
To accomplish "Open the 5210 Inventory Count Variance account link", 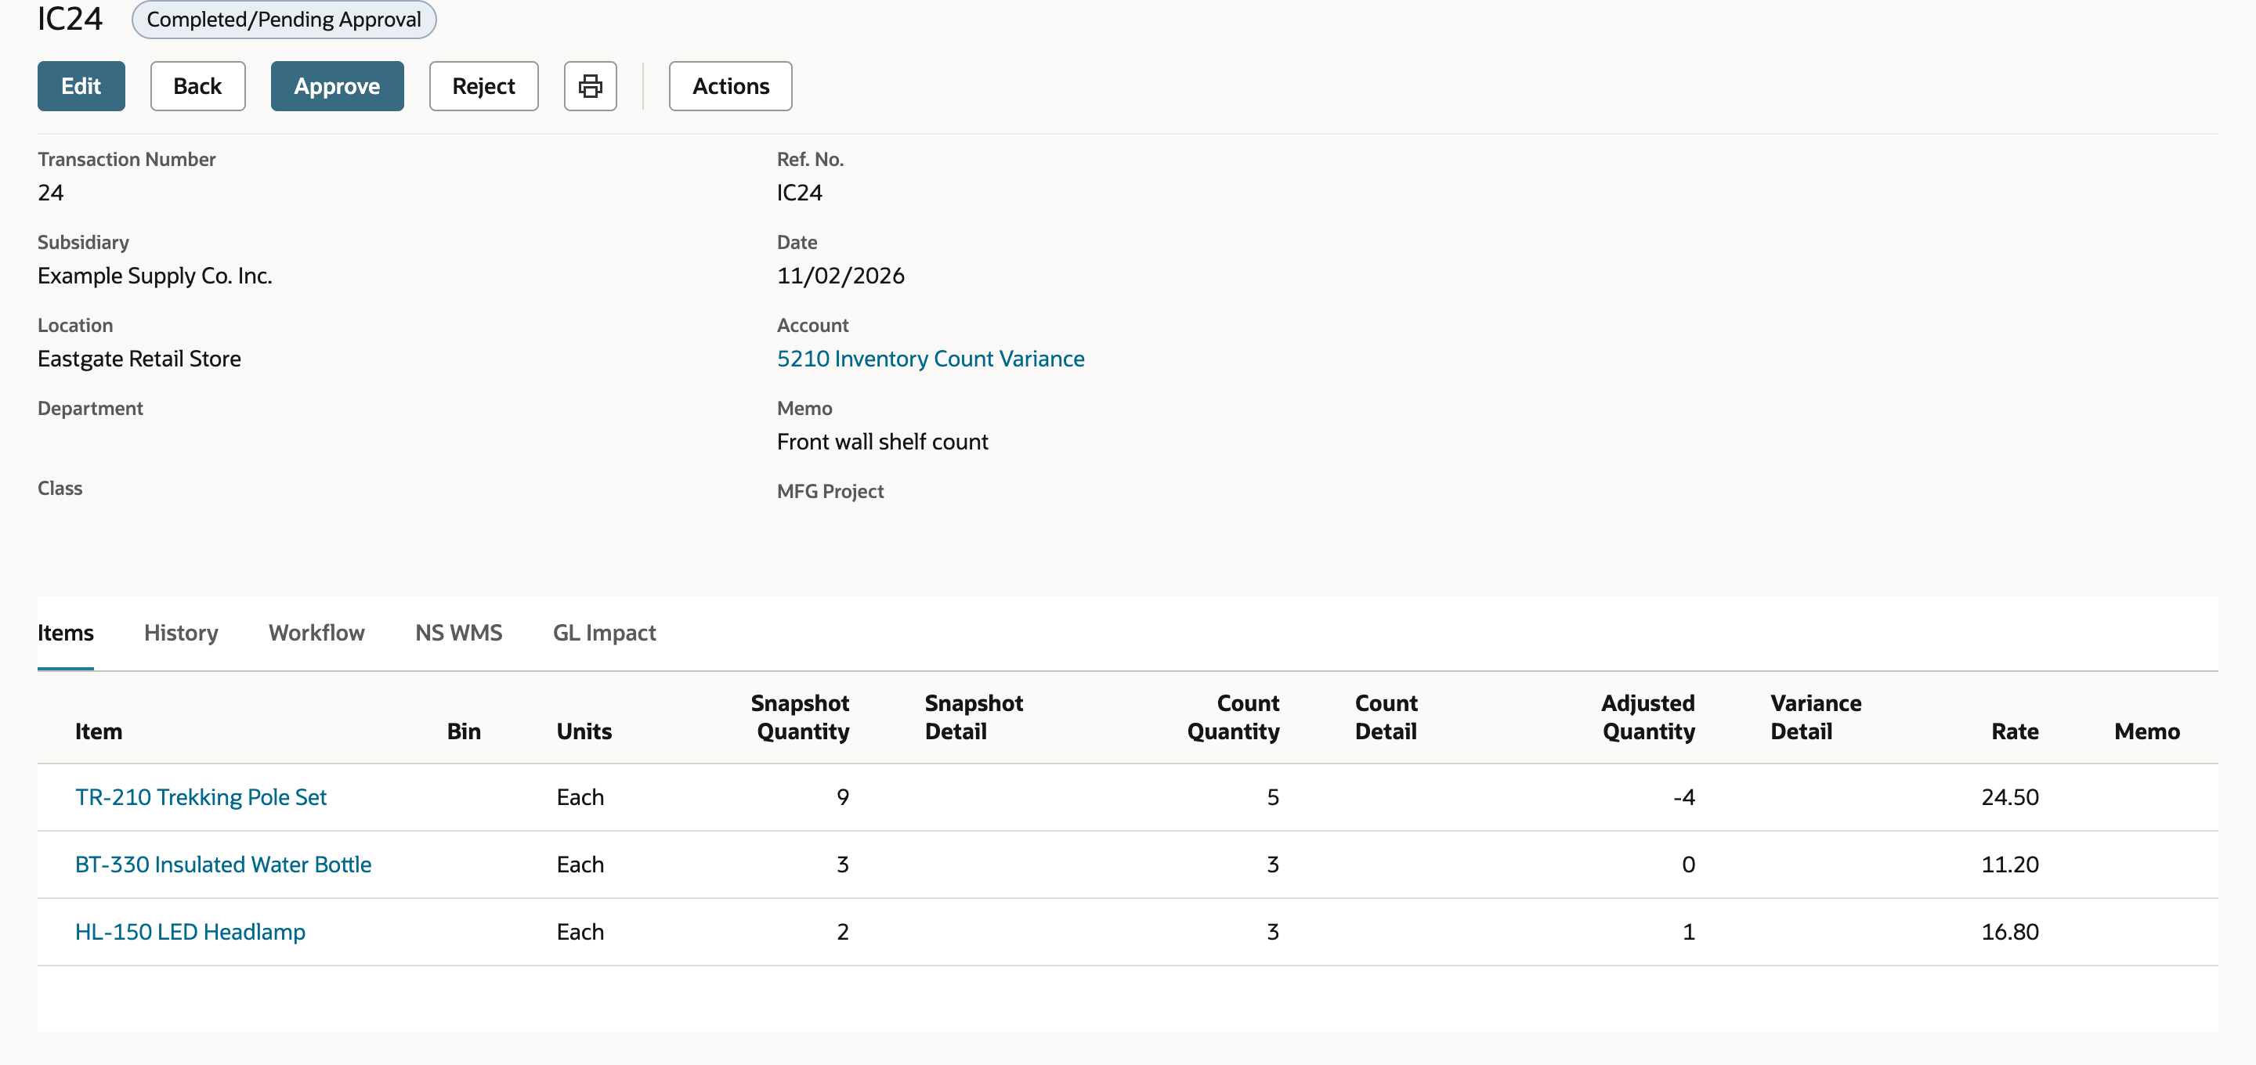I will pos(930,358).
